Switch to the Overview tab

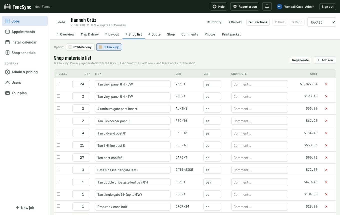tap(65, 34)
